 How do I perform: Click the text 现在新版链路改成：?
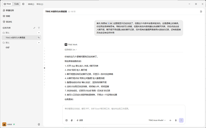click(x=73, y=61)
